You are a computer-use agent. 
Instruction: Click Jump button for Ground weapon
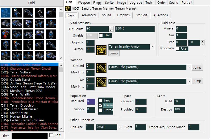pos(197,67)
